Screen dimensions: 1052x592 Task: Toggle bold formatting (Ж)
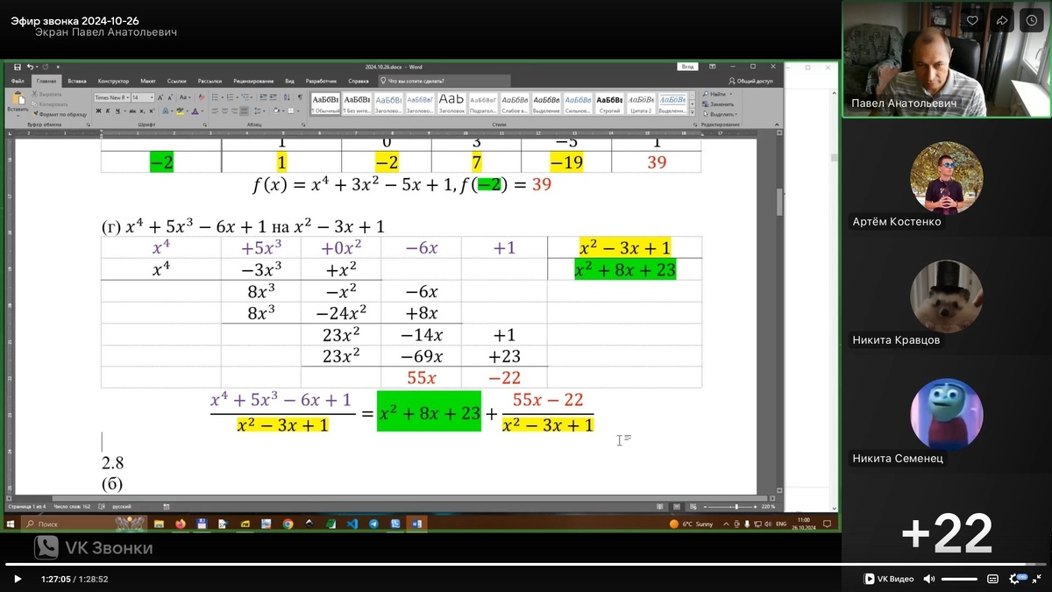click(x=98, y=111)
